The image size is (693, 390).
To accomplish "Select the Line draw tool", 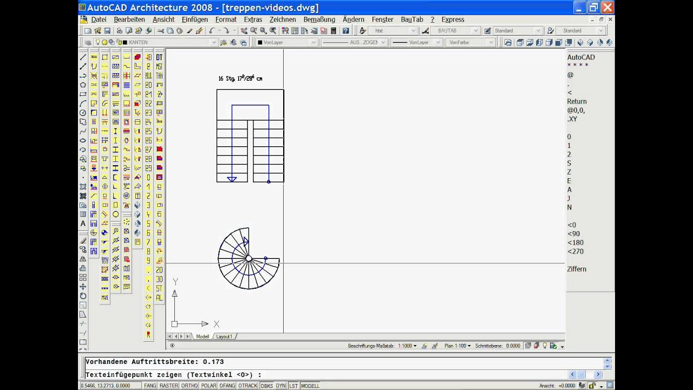I will (83, 57).
